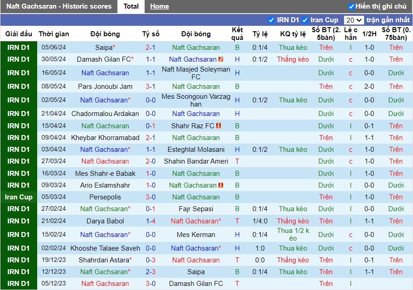Click red card icon next to Shahr Raz FC
Screen dimensions: 413x290
tap(219, 126)
